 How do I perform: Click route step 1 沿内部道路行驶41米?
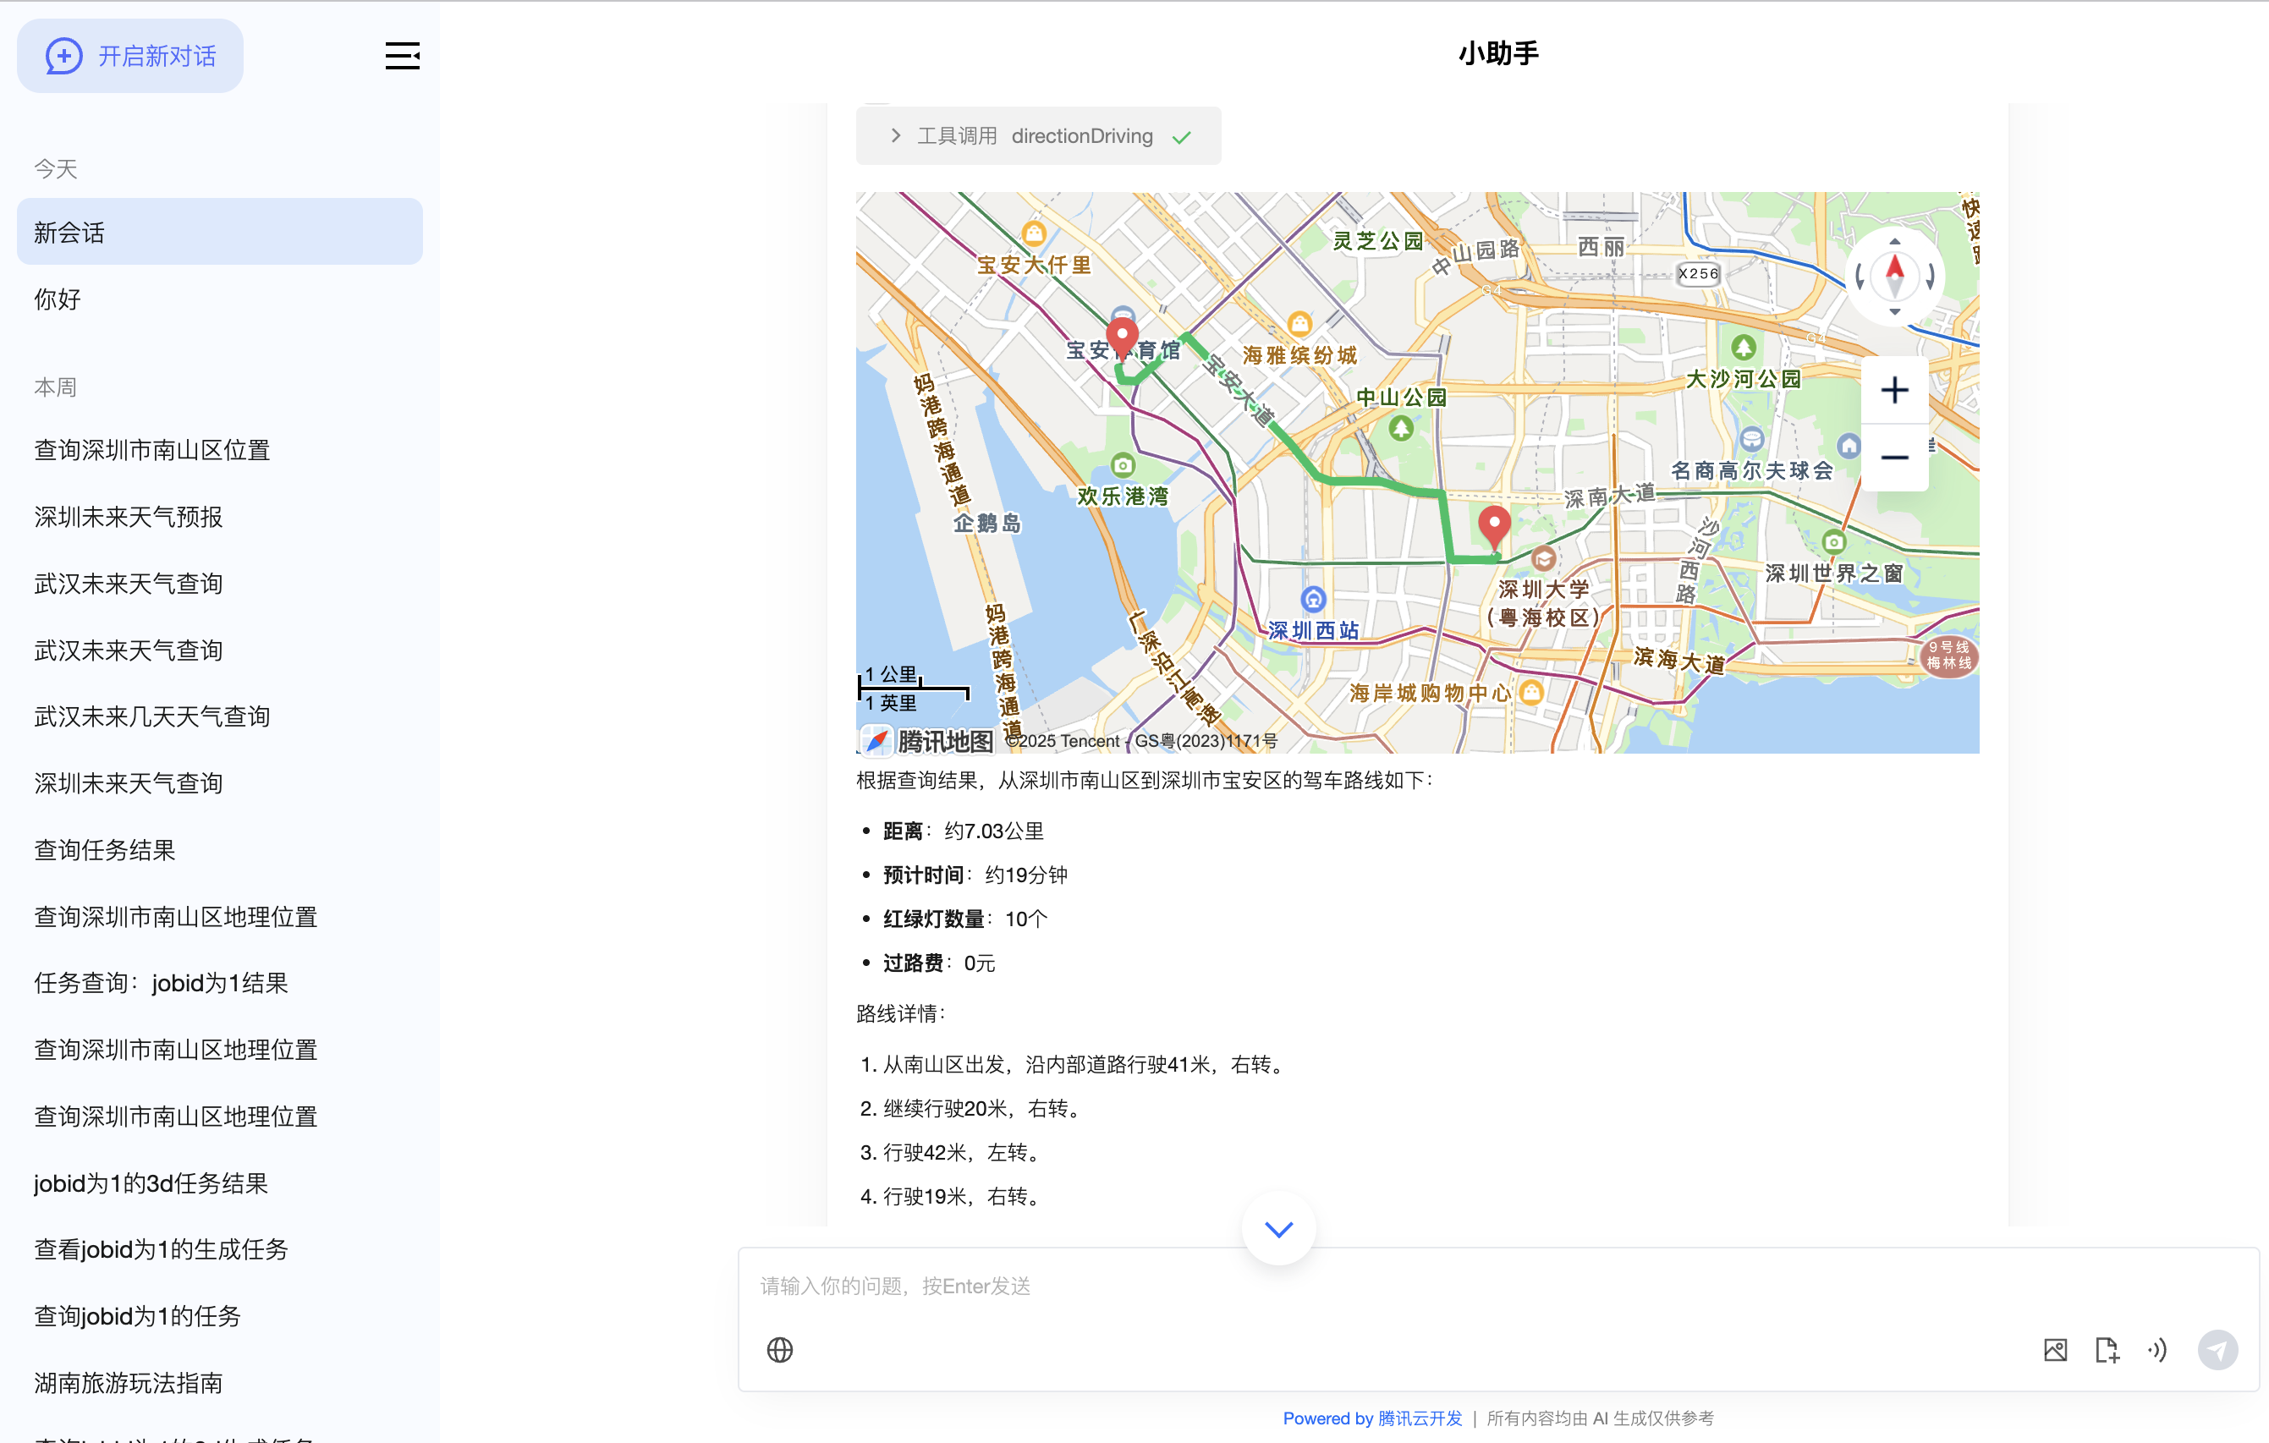[1084, 1064]
